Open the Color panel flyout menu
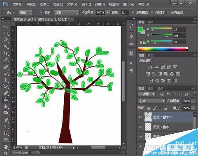The height and width of the screenshot is (156, 198). click(x=194, y=22)
